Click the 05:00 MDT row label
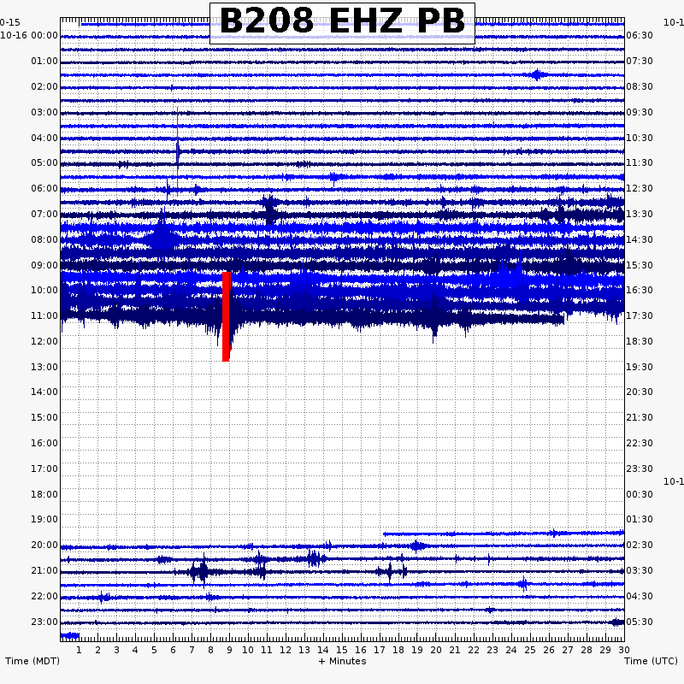Viewport: 684px width, 684px height. (x=44, y=163)
